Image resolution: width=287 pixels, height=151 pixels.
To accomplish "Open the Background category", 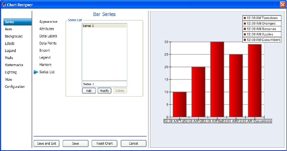I will coord(14,36).
